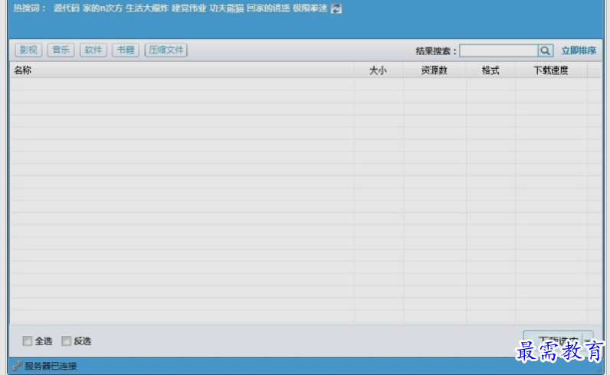This screenshot has height=375, width=610.
Task: Click the magnifier search icon
Action: click(545, 51)
